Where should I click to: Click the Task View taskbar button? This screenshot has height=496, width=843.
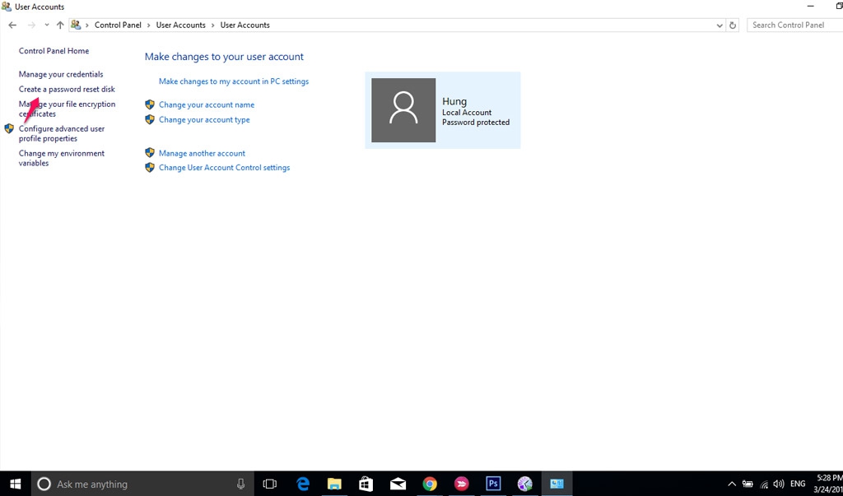(269, 484)
